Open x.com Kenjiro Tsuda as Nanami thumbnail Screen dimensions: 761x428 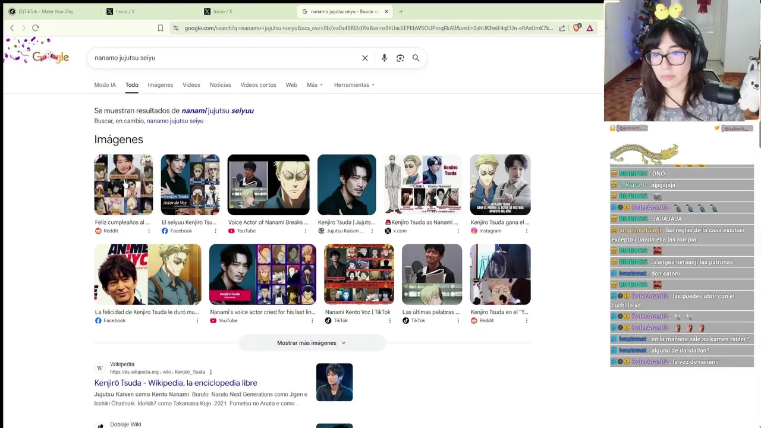point(423,185)
